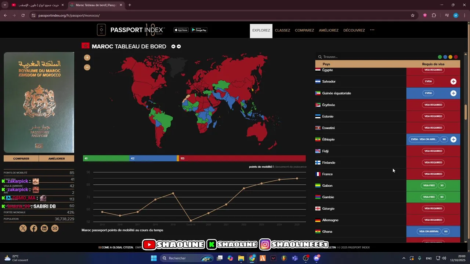Image resolution: width=470 pixels, height=264 pixels.
Task: Open the language ENG indicator in tray
Action: tap(429, 258)
